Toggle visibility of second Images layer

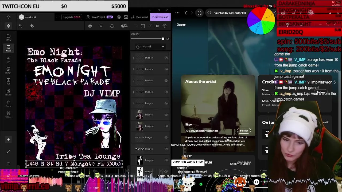coord(166,69)
